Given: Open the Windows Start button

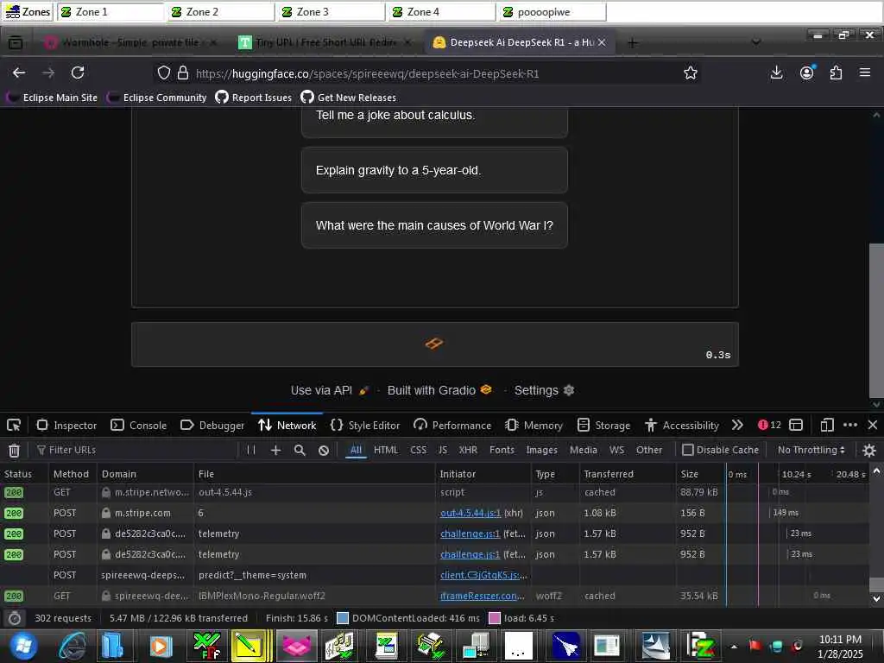Looking at the screenshot, I should [23, 646].
